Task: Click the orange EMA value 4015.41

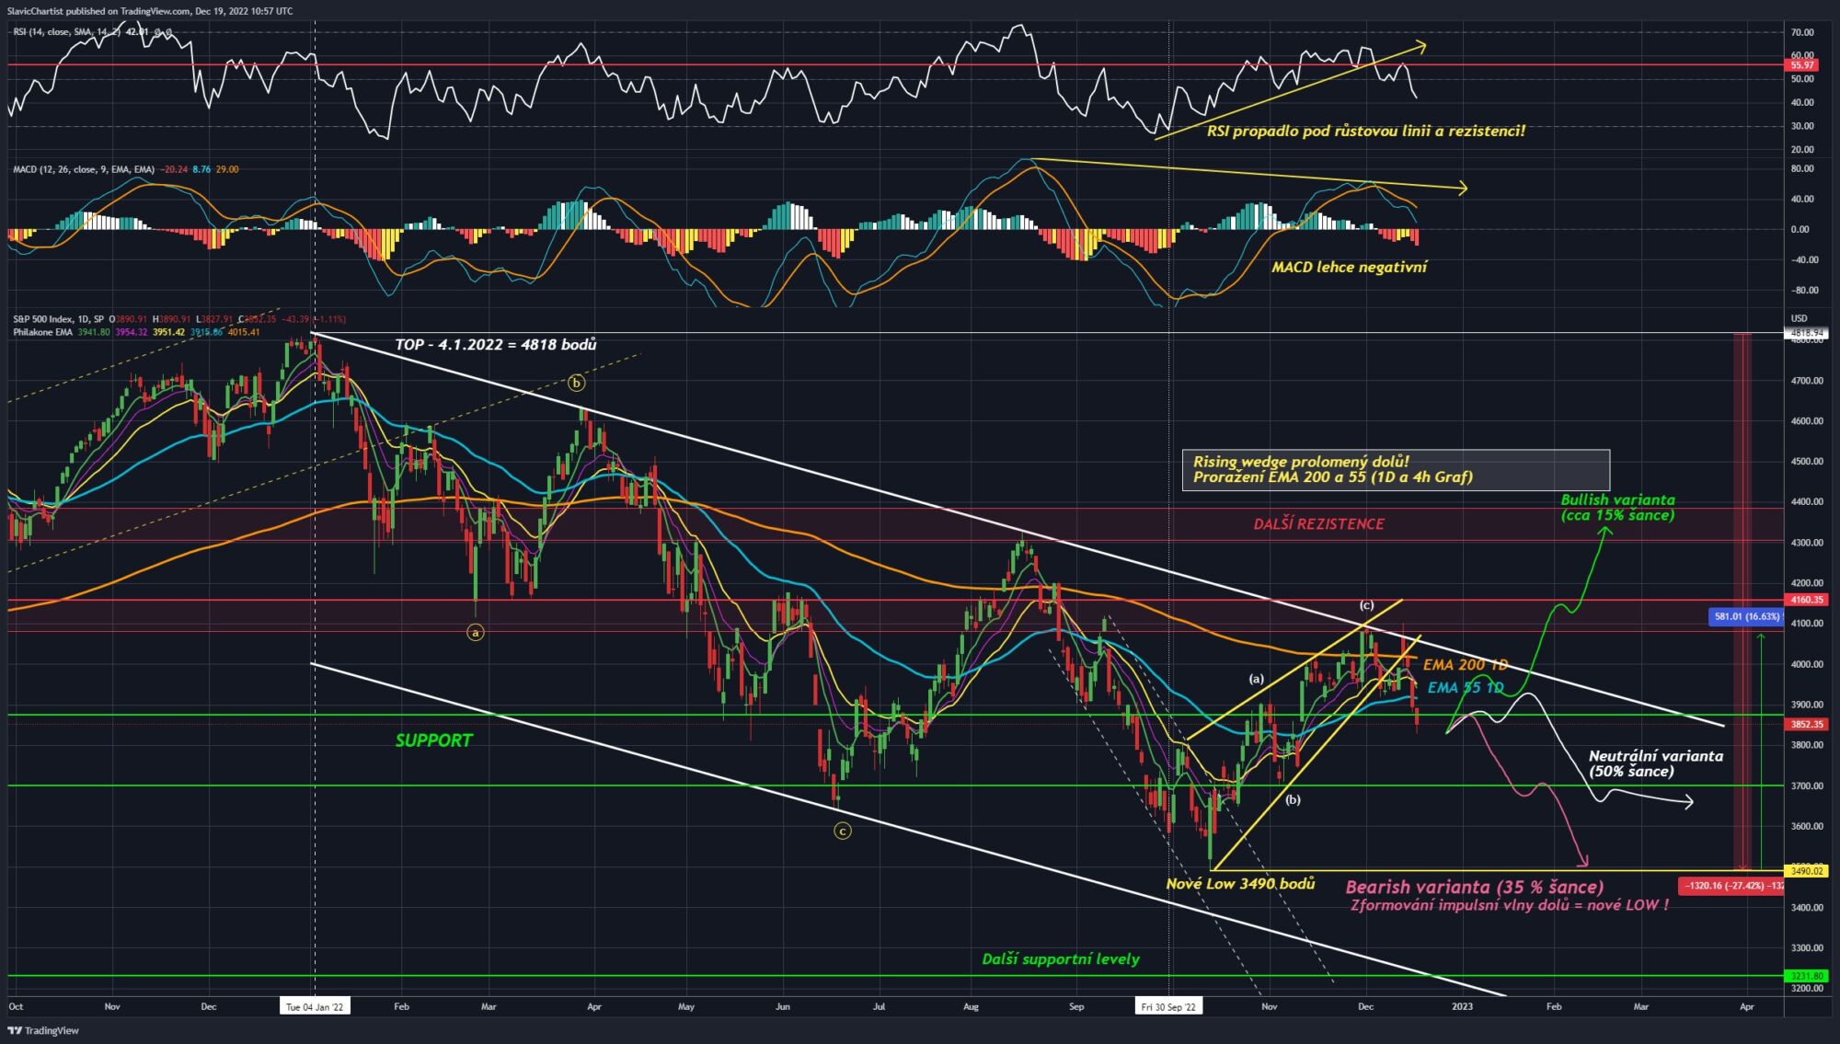Action: coord(244,332)
